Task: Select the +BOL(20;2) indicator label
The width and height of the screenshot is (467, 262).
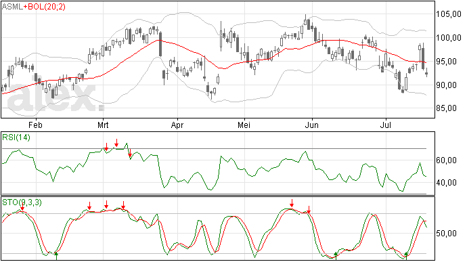Action: tap(44, 7)
